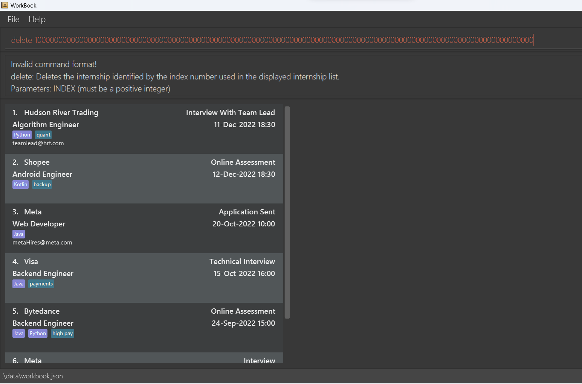Click Shopee's Online Assessment stage

pos(243,162)
